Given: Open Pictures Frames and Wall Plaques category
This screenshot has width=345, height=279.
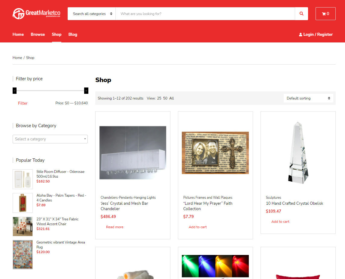Looking at the screenshot, I should [x=208, y=197].
